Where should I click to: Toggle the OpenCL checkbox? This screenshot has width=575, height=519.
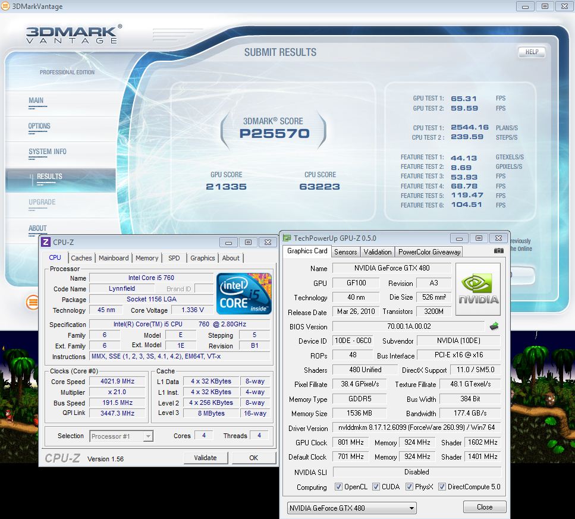pos(338,487)
